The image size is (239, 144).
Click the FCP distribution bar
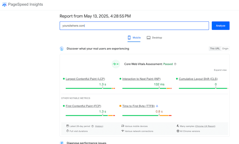coord(90,116)
